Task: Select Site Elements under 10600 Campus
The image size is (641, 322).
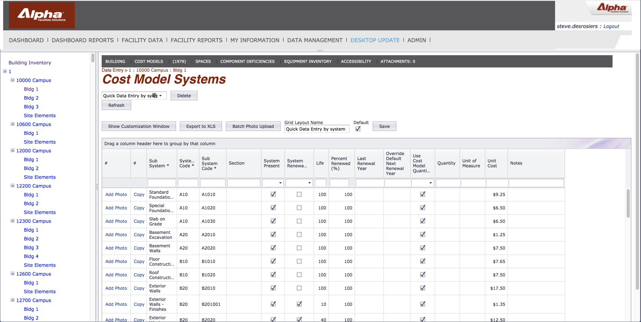Action: [39, 142]
